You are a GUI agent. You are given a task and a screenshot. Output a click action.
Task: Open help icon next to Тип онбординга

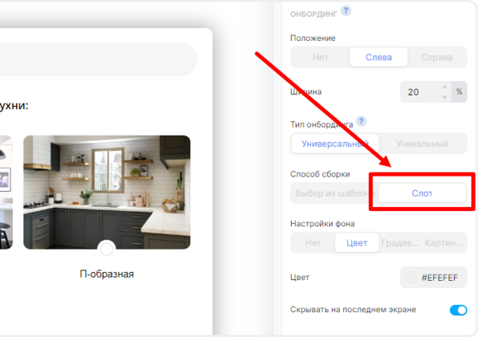[361, 121]
